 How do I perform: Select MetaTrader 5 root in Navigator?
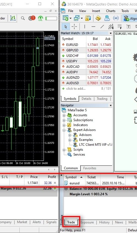click(74, 110)
